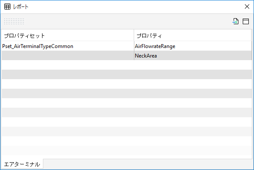Image resolution: width=254 pixels, height=170 pixels.
Task: Select the NeckArea property cell
Action: (x=193, y=56)
